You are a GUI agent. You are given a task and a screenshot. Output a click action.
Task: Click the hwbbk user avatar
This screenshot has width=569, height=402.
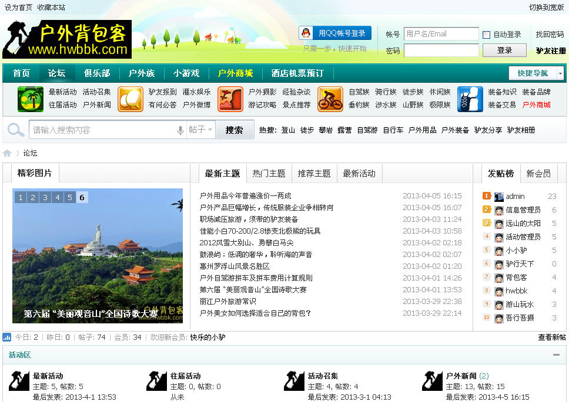tap(499, 291)
